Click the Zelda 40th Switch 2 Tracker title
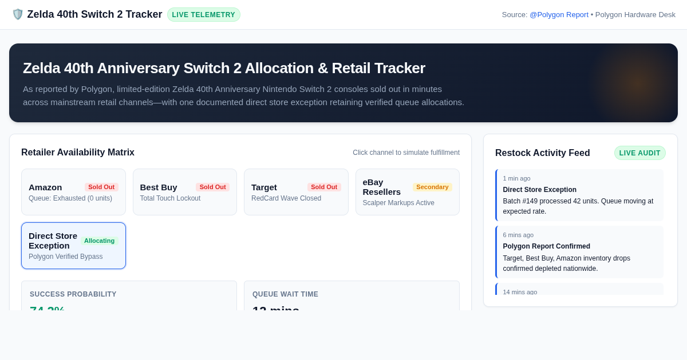Image resolution: width=687 pixels, height=360 pixels. pyautogui.click(x=94, y=14)
